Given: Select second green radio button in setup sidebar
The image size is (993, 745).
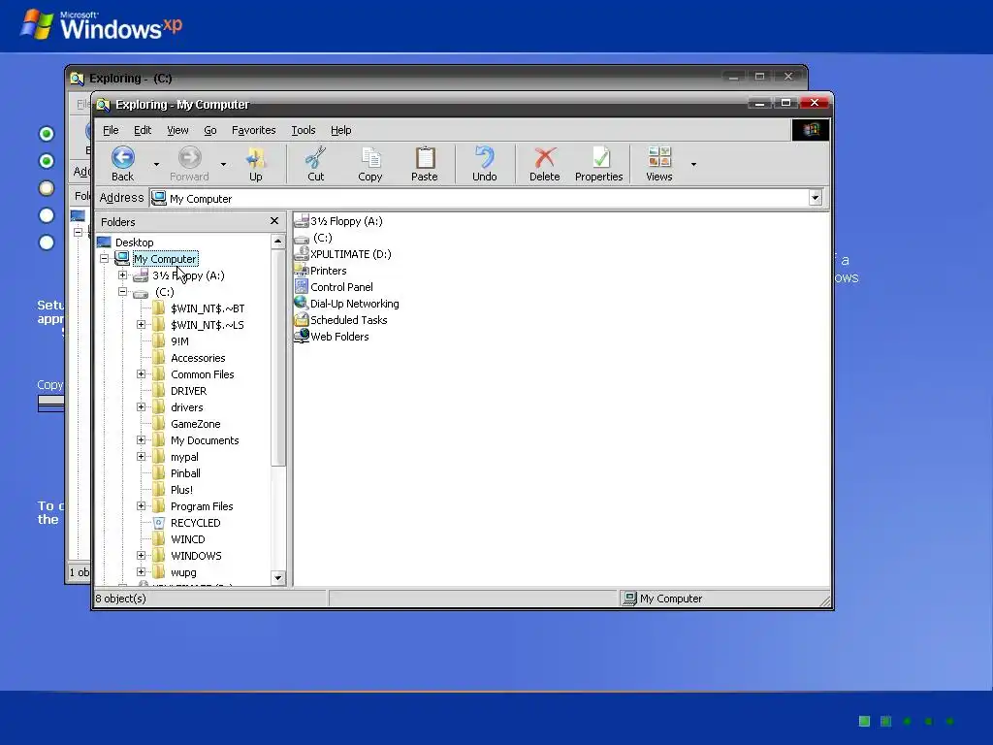Looking at the screenshot, I should point(47,161).
